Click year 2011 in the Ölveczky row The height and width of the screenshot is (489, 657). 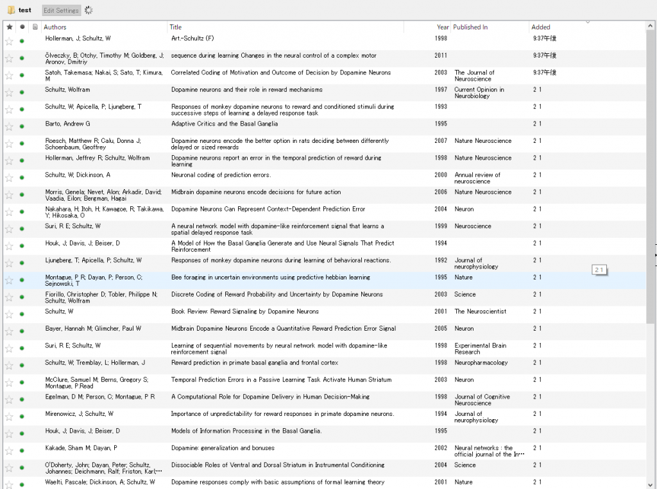441,55
